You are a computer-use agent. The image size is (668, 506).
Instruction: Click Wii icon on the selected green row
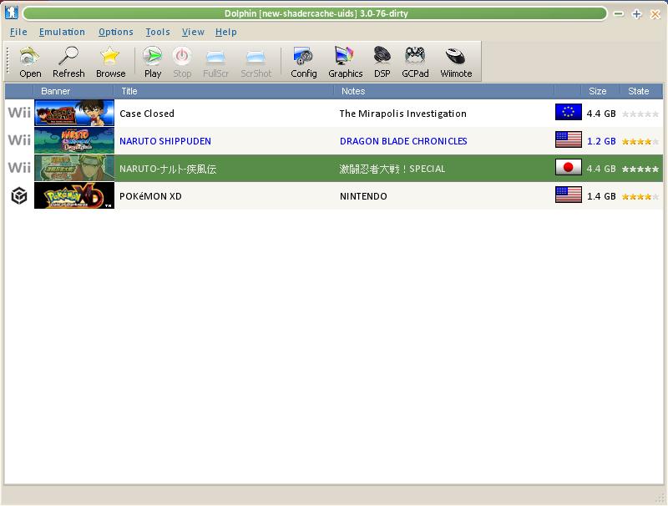click(x=19, y=168)
